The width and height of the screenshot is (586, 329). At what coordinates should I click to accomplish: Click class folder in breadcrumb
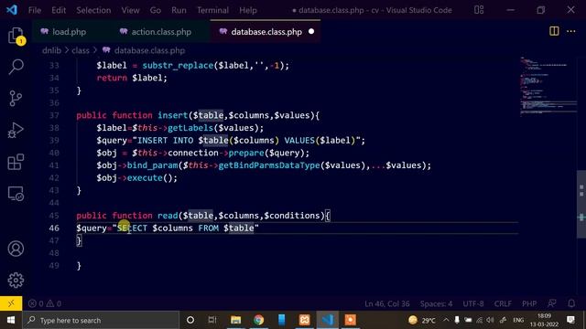pyautogui.click(x=81, y=50)
